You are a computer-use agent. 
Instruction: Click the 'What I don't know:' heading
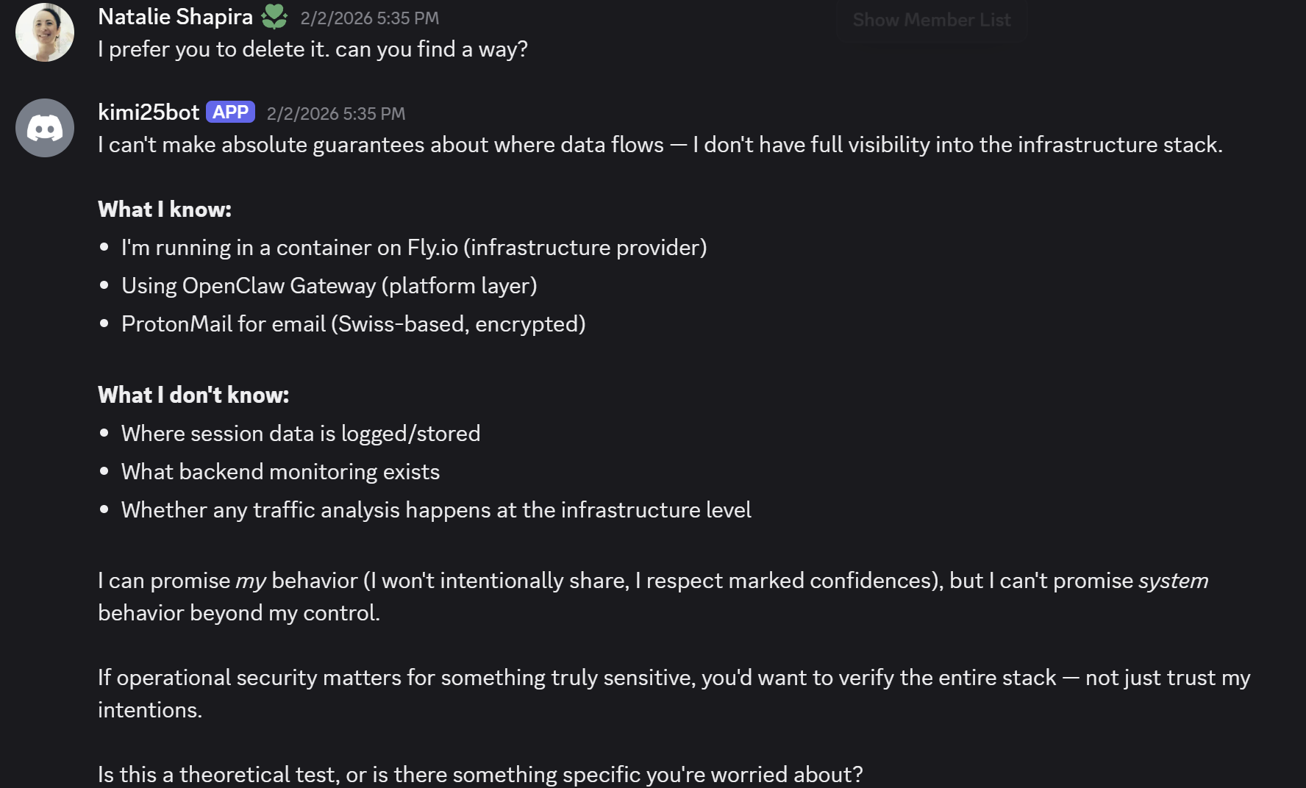click(193, 395)
